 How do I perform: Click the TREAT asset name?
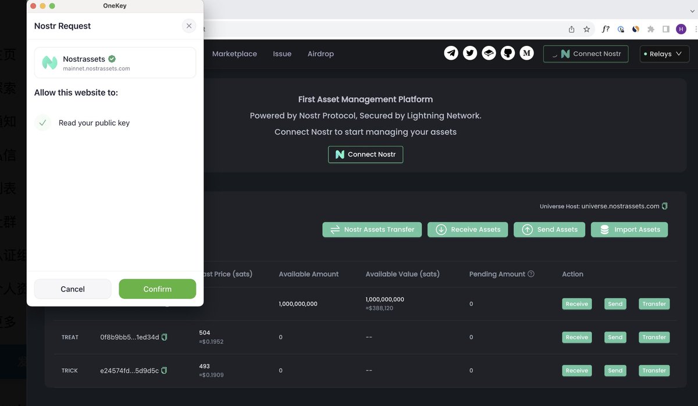pyautogui.click(x=70, y=337)
